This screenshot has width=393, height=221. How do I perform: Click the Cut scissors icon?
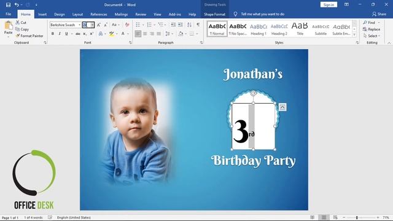pyautogui.click(x=18, y=22)
